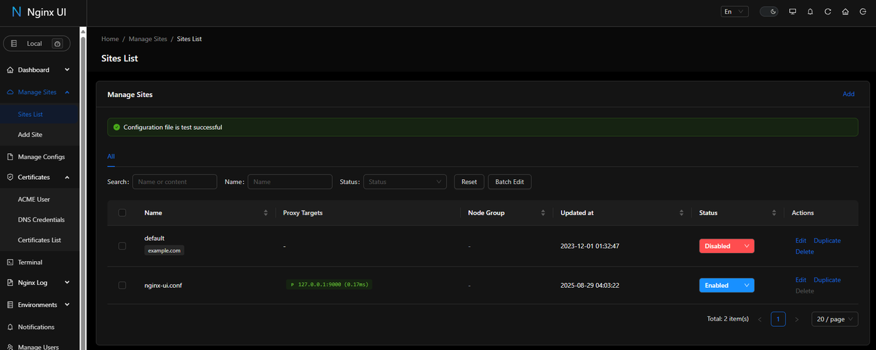
Task: Click the reload icon in header
Action: (x=828, y=12)
